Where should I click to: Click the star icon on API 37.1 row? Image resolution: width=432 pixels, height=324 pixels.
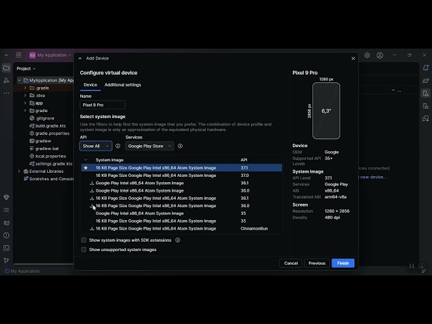86,168
